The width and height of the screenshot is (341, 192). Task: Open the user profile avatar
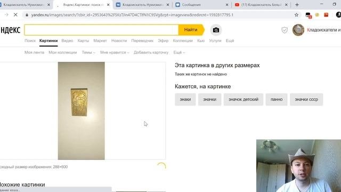pos(298,30)
